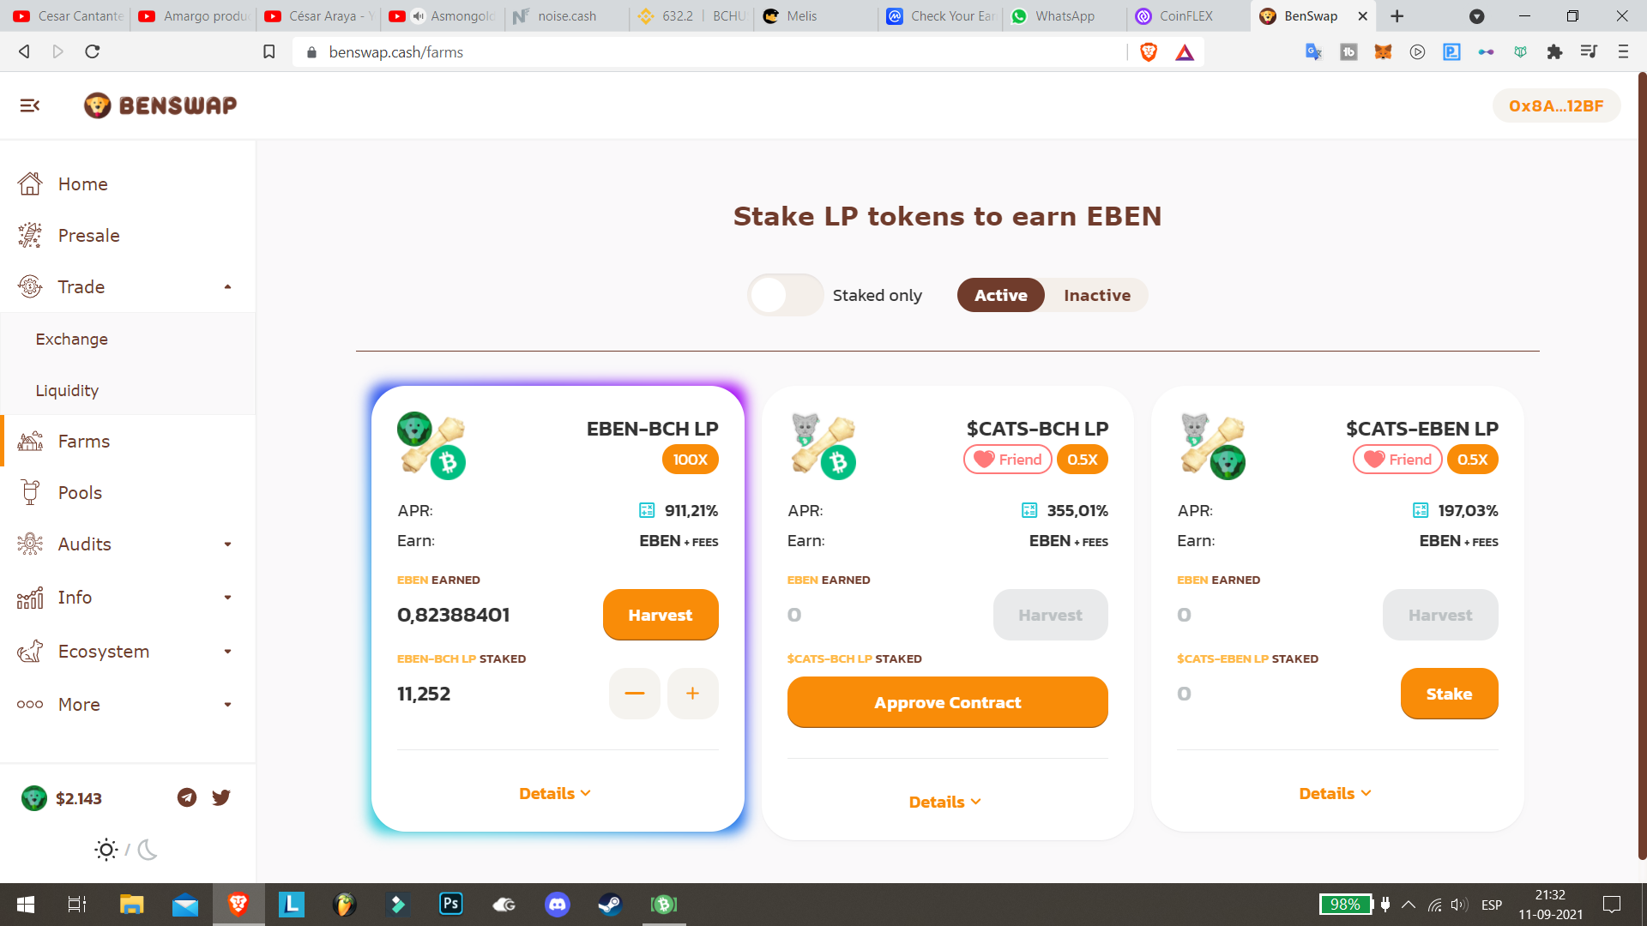Open wallet 0x8A...12BF account button
The height and width of the screenshot is (926, 1647).
(x=1556, y=105)
